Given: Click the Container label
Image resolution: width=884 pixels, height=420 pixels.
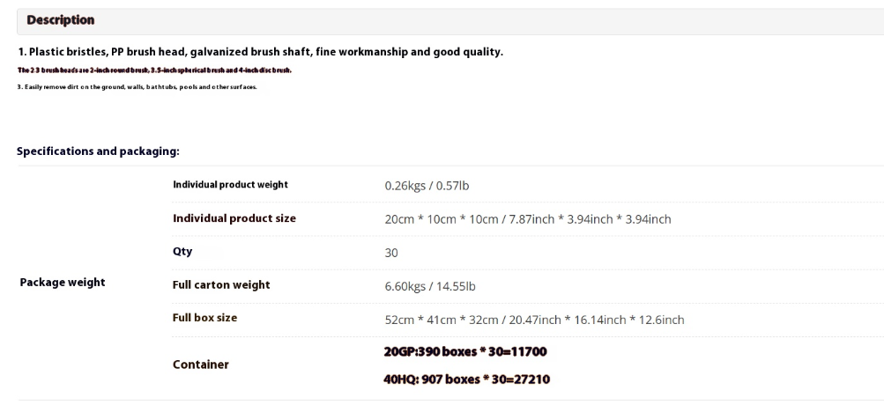Looking at the screenshot, I should (201, 365).
